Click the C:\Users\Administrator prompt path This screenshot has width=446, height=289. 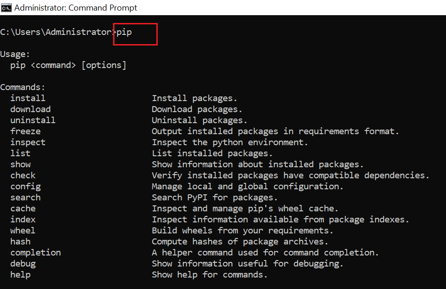point(56,32)
